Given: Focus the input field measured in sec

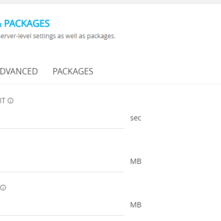Looking at the screenshot, I should 62,118.
